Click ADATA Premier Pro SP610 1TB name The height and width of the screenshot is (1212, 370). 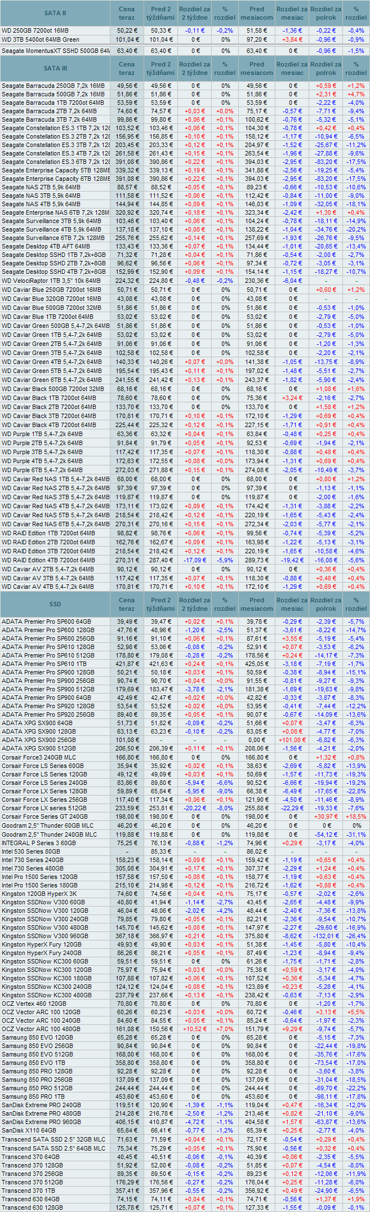click(44, 664)
